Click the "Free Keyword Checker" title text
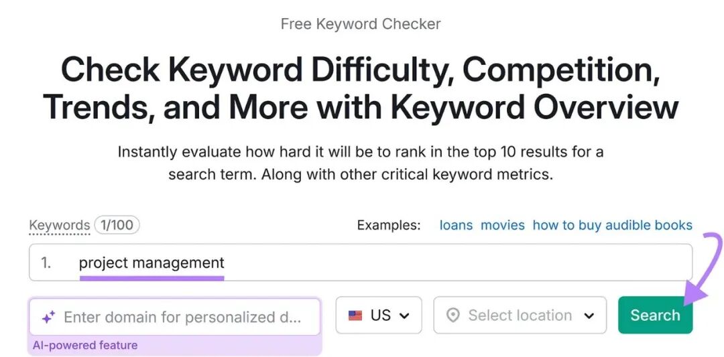The image size is (724, 357). coord(361,24)
